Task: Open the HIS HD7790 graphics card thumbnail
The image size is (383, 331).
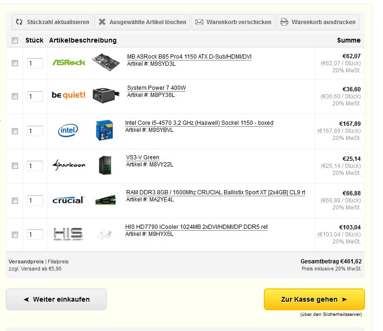Action: pyautogui.click(x=104, y=234)
